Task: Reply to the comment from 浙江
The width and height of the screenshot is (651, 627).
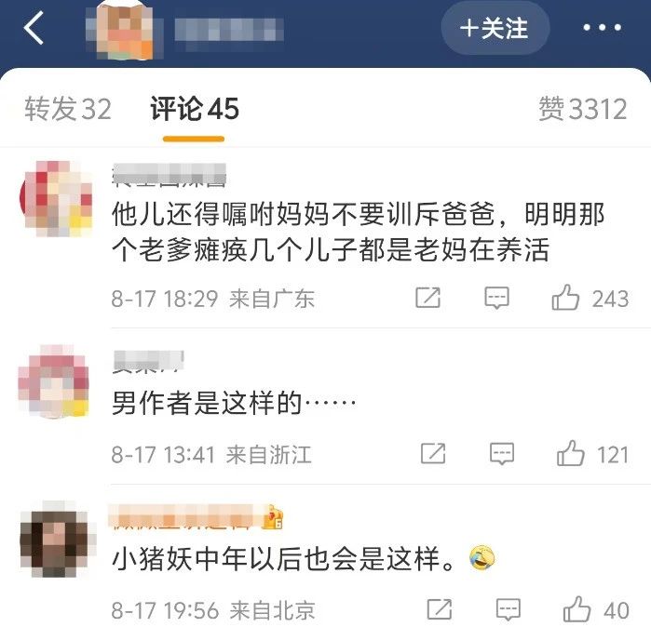Action: [502, 454]
